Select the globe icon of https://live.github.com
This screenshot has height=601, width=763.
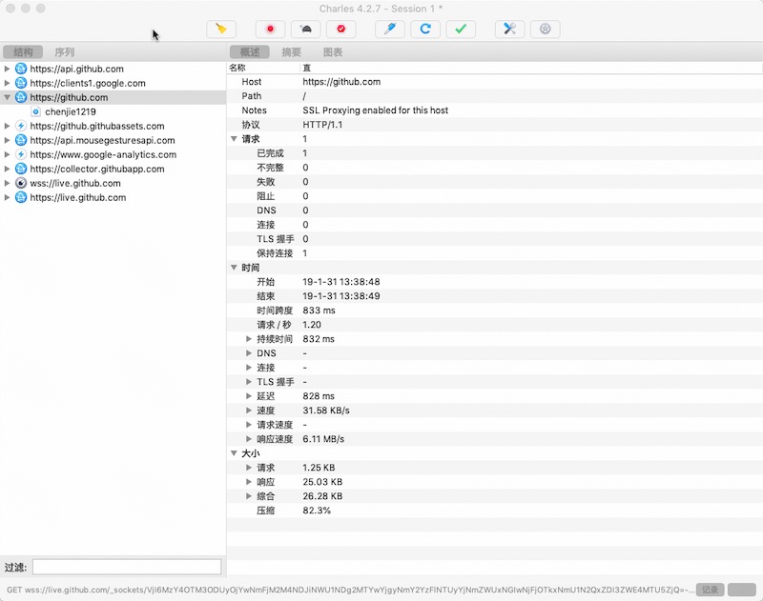(x=21, y=197)
